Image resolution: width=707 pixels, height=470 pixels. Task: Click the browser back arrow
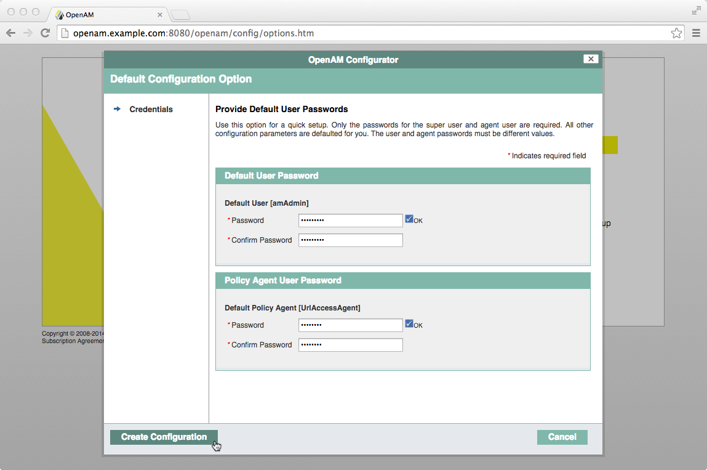(x=11, y=33)
